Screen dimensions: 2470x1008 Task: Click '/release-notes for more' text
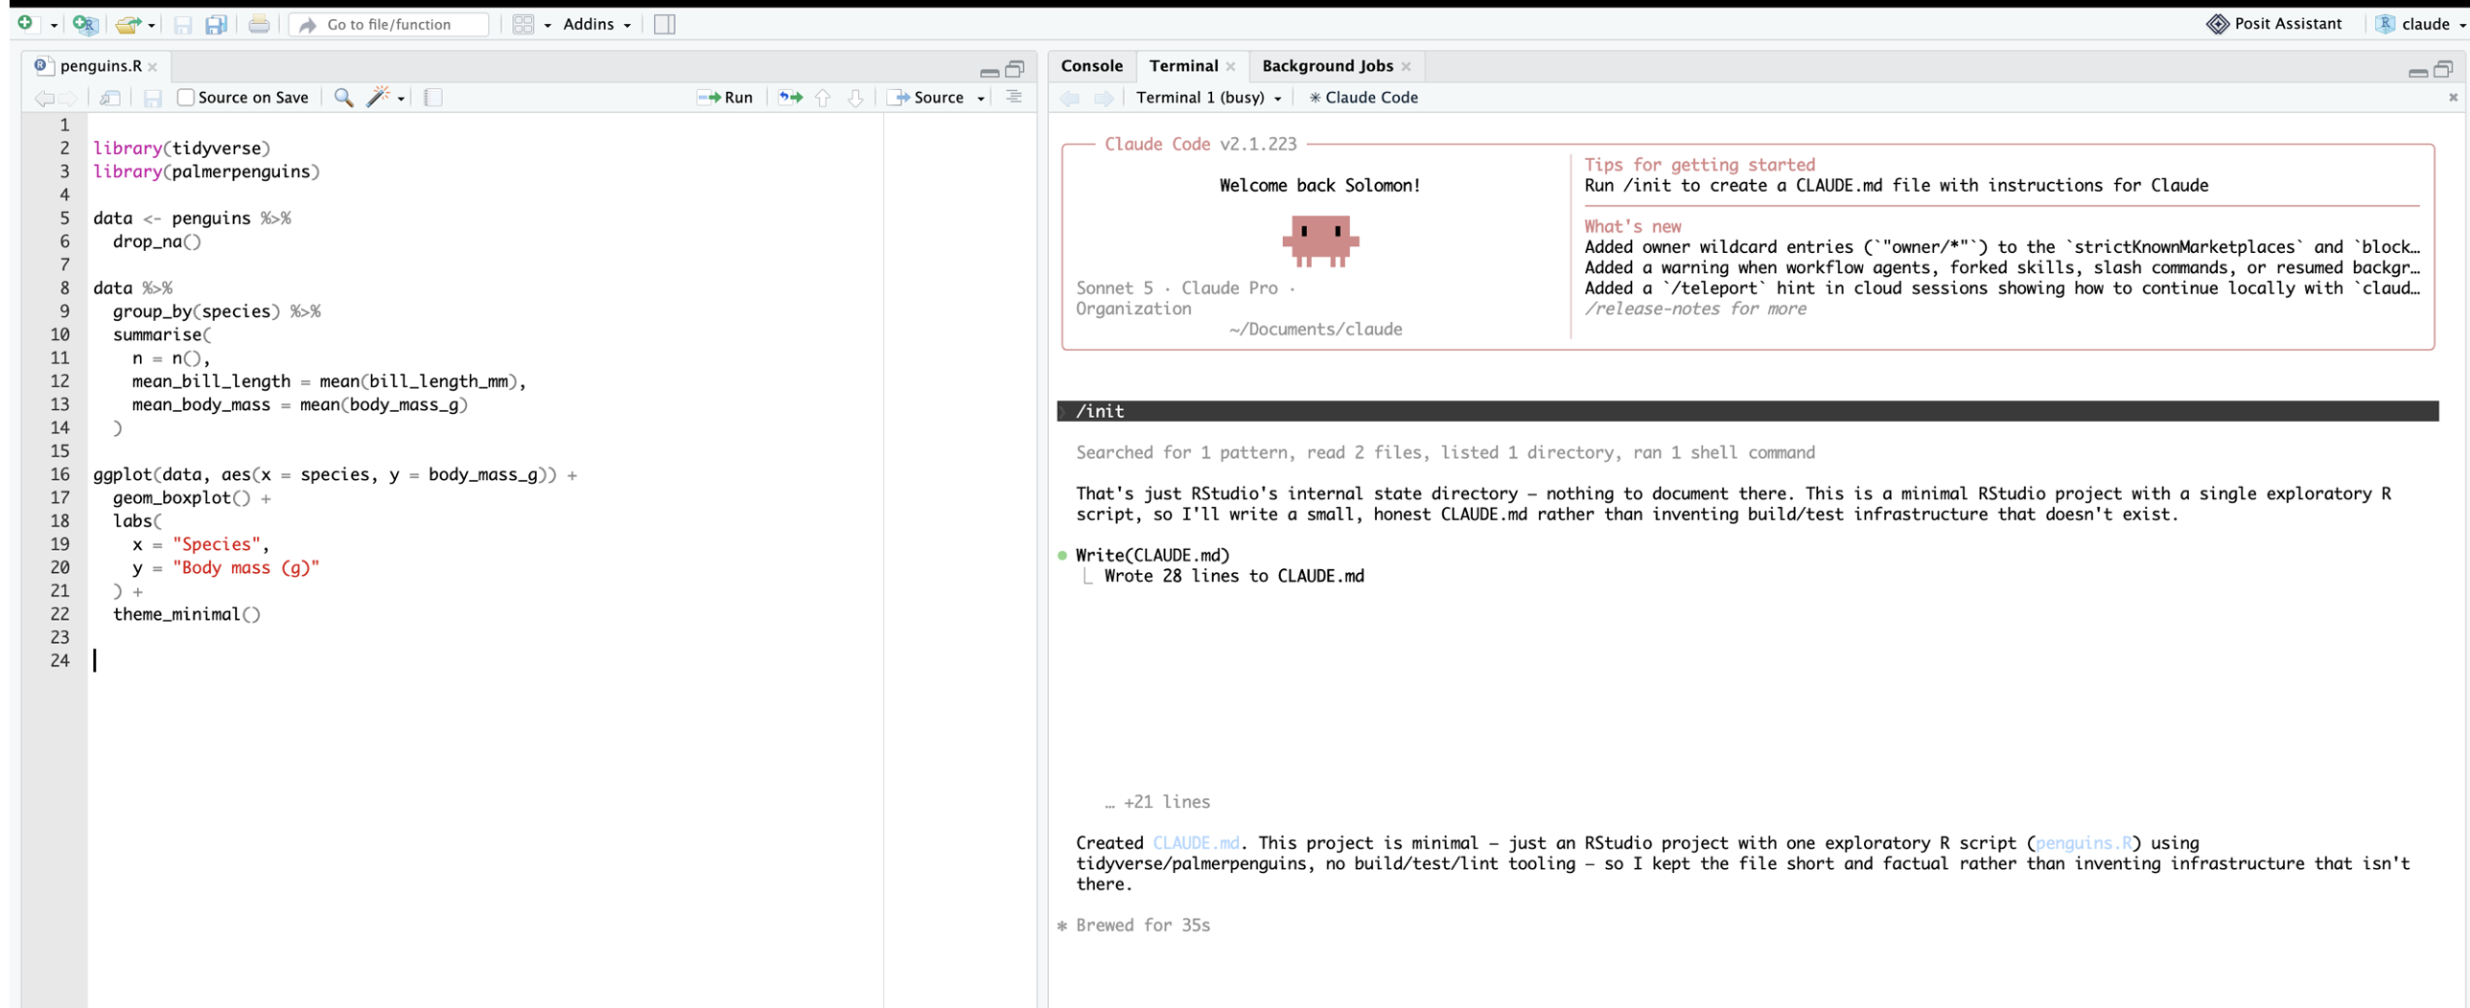tap(1694, 308)
